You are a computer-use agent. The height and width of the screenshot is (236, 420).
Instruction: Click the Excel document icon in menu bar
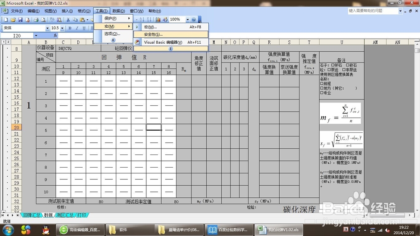[5, 11]
